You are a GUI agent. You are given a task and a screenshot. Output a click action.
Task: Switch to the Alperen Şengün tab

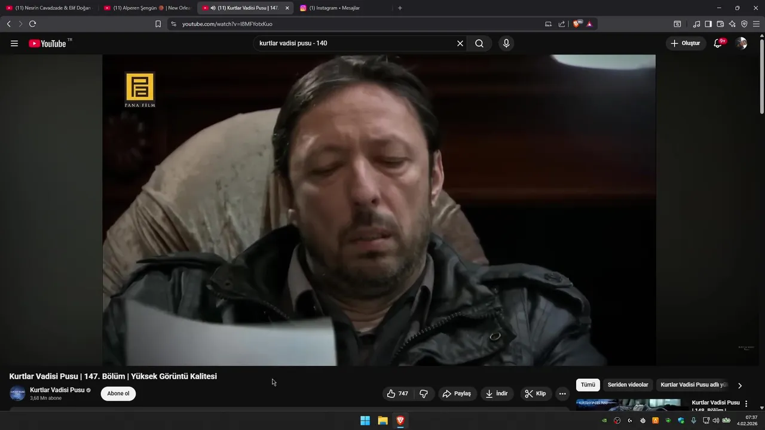148,8
